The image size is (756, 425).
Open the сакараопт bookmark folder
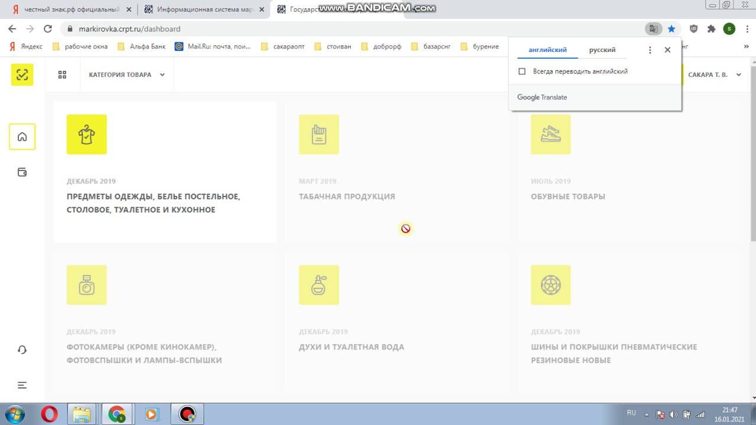(x=282, y=47)
